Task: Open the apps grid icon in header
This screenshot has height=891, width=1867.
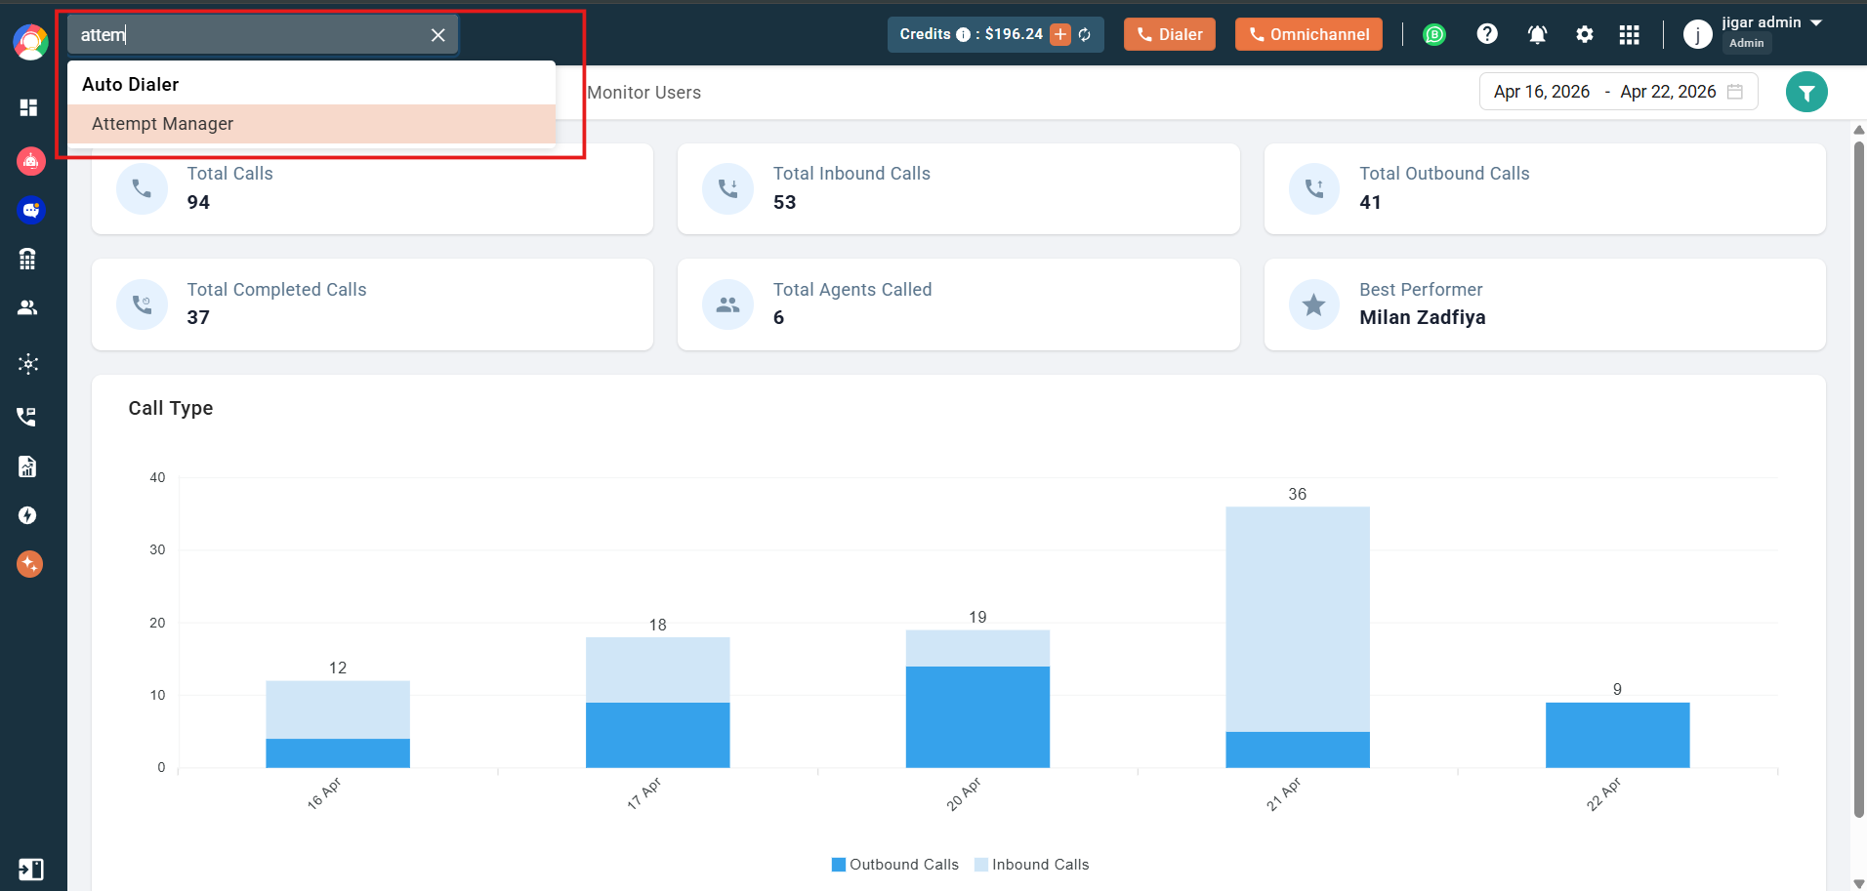Action: (x=1629, y=35)
